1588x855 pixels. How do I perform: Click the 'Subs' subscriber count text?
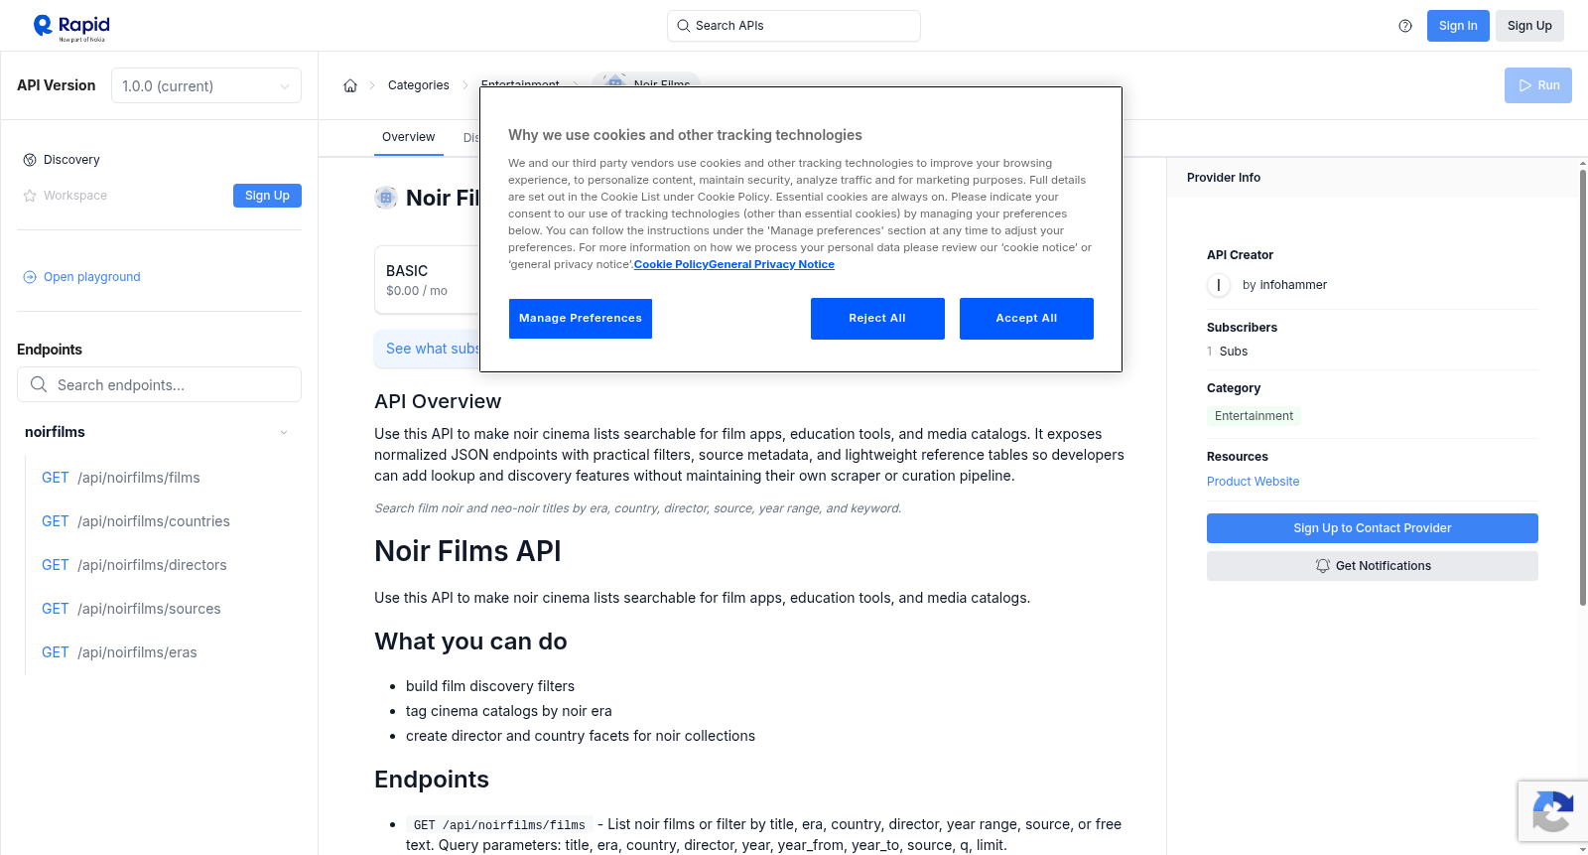coord(1234,352)
